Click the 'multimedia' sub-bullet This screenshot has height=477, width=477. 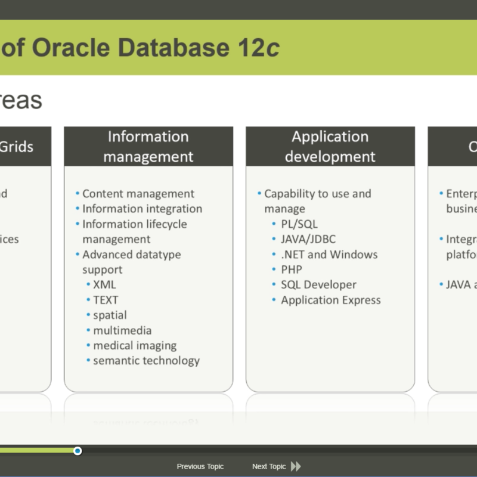[122, 330]
